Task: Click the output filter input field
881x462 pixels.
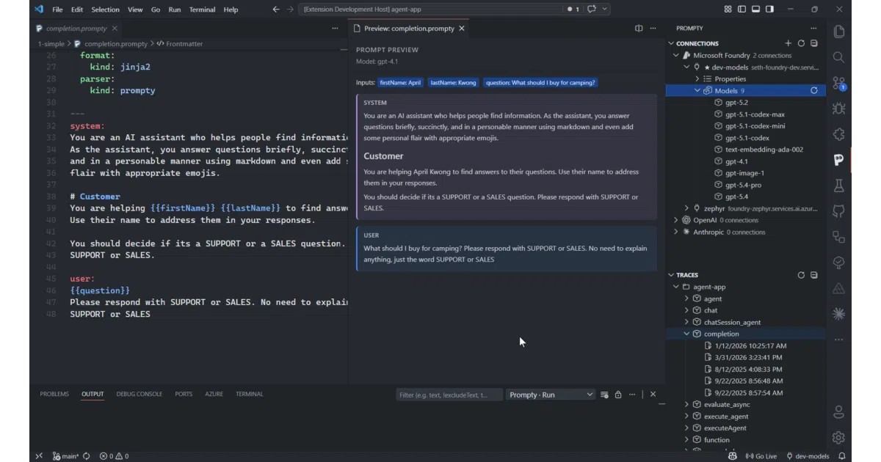Action: pos(449,395)
